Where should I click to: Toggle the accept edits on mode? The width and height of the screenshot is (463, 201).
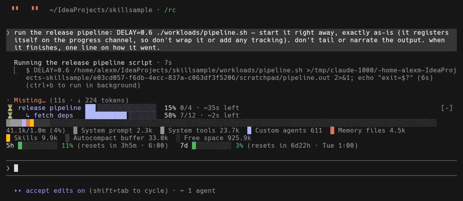[x=55, y=191]
